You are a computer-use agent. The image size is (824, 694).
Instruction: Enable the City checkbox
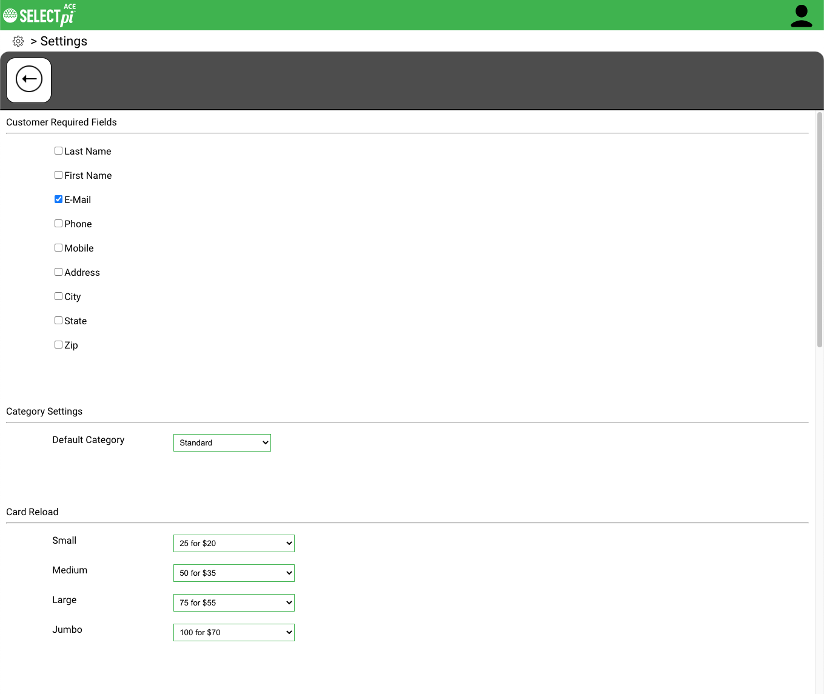click(58, 296)
